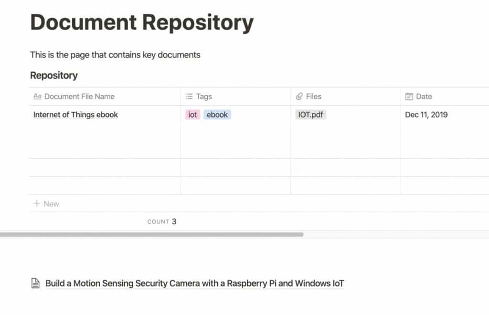Open the Document File Name column header
The width and height of the screenshot is (489, 315).
pos(105,97)
